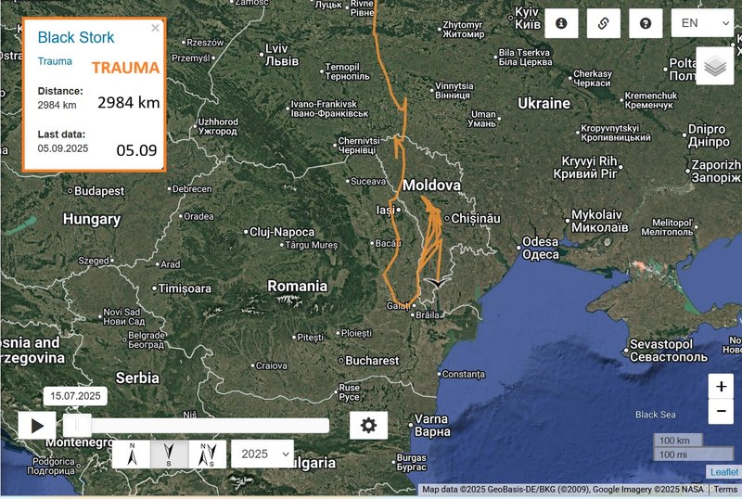The height and width of the screenshot is (499, 742).
Task: Open the 2025 year dropdown
Action: 262,454
